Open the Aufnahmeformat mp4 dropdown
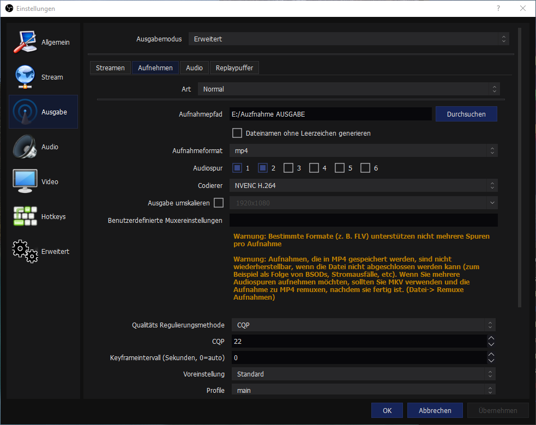Screen dimensions: 536x425 pos(363,150)
